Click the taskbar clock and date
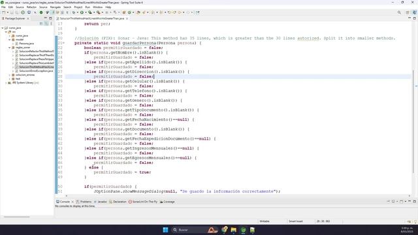This screenshot has height=235, width=418. (406, 230)
